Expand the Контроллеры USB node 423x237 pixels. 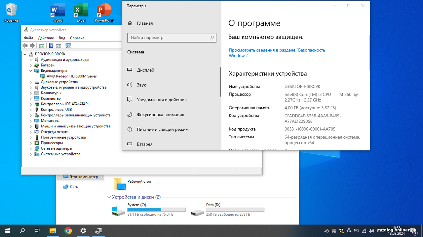tap(31, 110)
